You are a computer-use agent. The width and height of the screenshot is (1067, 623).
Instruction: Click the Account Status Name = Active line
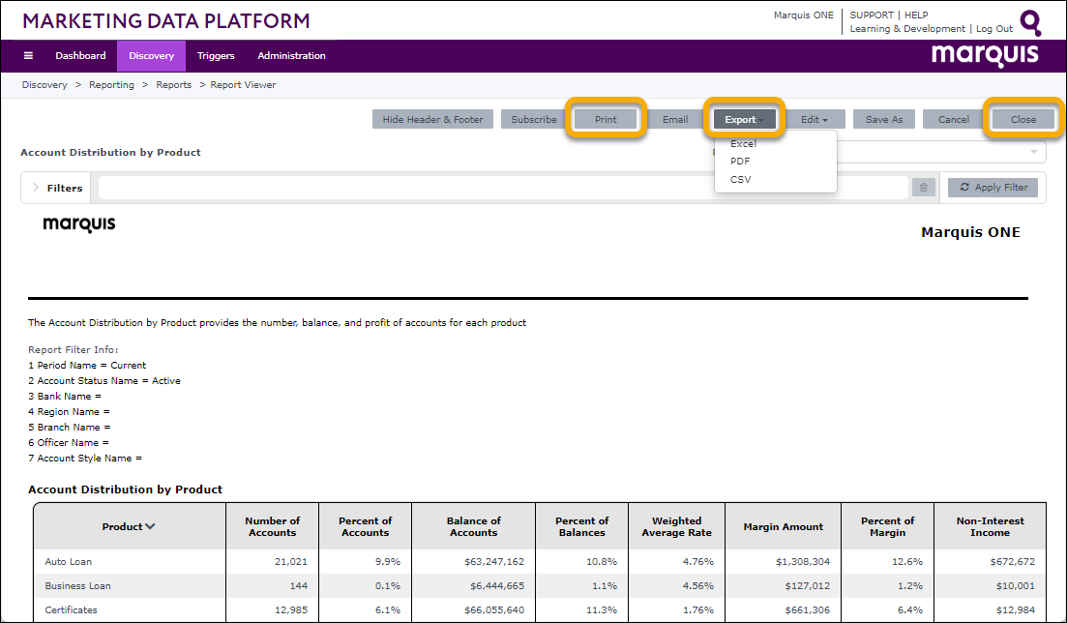104,380
